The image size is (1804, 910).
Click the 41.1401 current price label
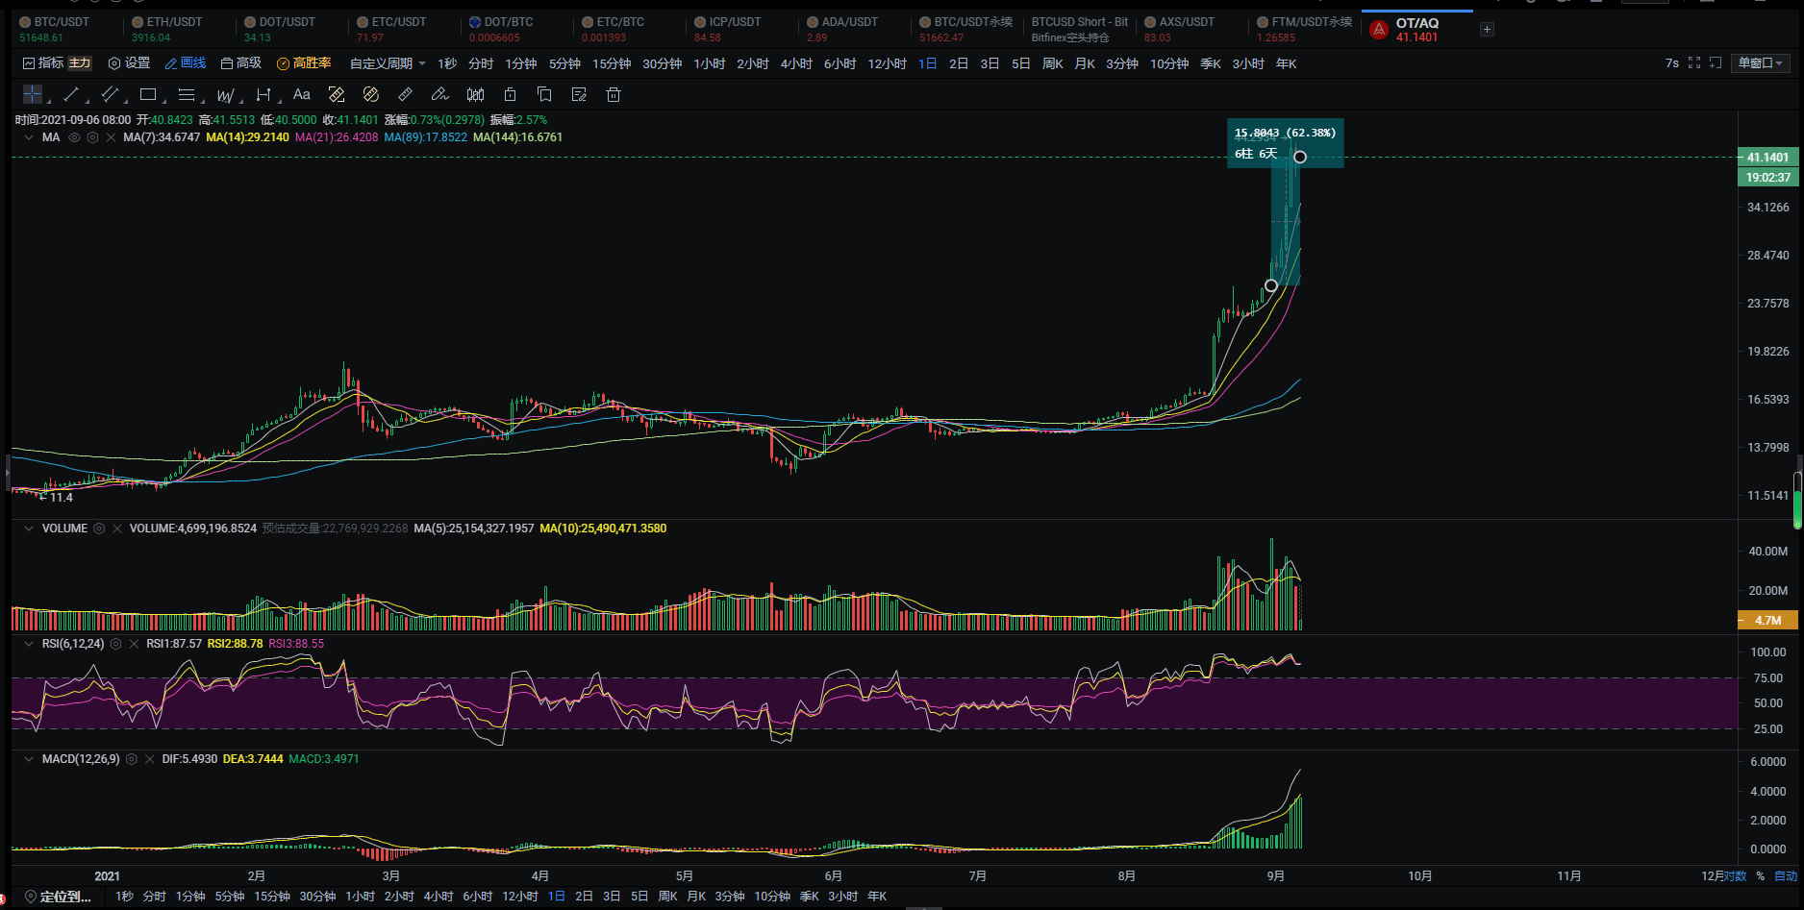click(1767, 158)
